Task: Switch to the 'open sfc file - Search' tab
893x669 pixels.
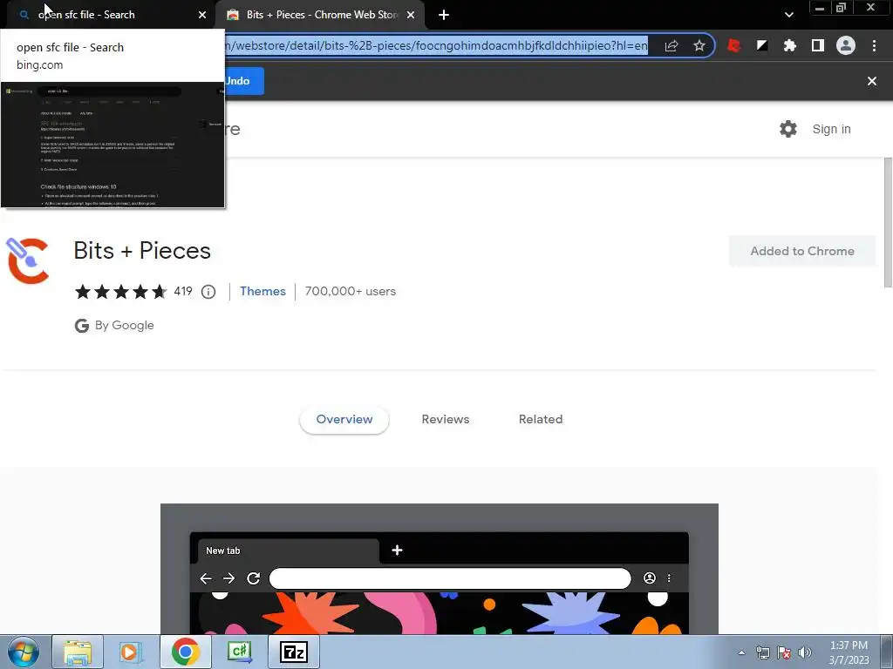Action: click(108, 15)
